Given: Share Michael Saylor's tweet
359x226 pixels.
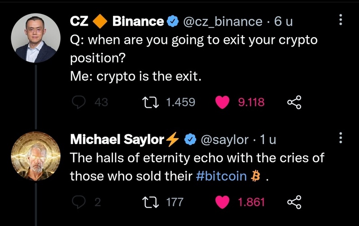Looking at the screenshot, I should [294, 202].
